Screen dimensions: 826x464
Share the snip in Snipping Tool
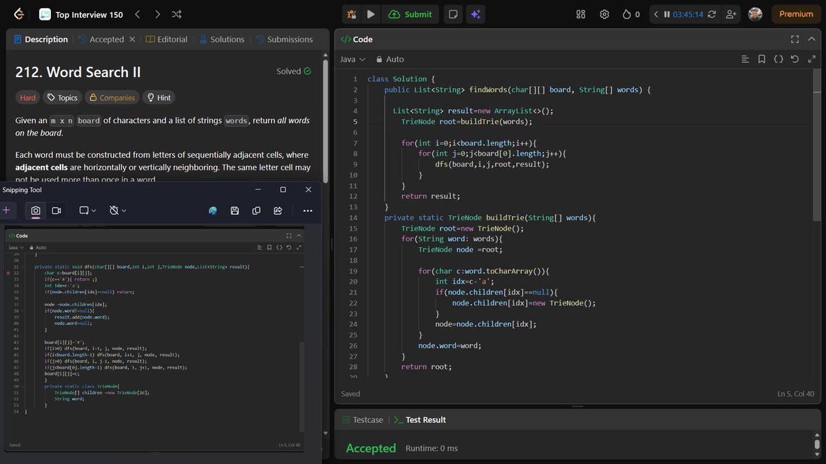(x=278, y=210)
